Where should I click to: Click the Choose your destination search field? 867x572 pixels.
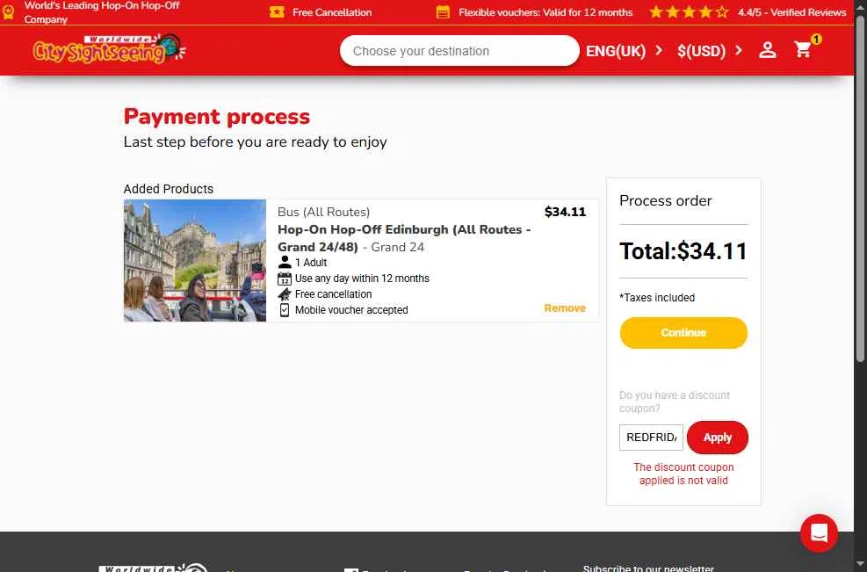point(459,51)
